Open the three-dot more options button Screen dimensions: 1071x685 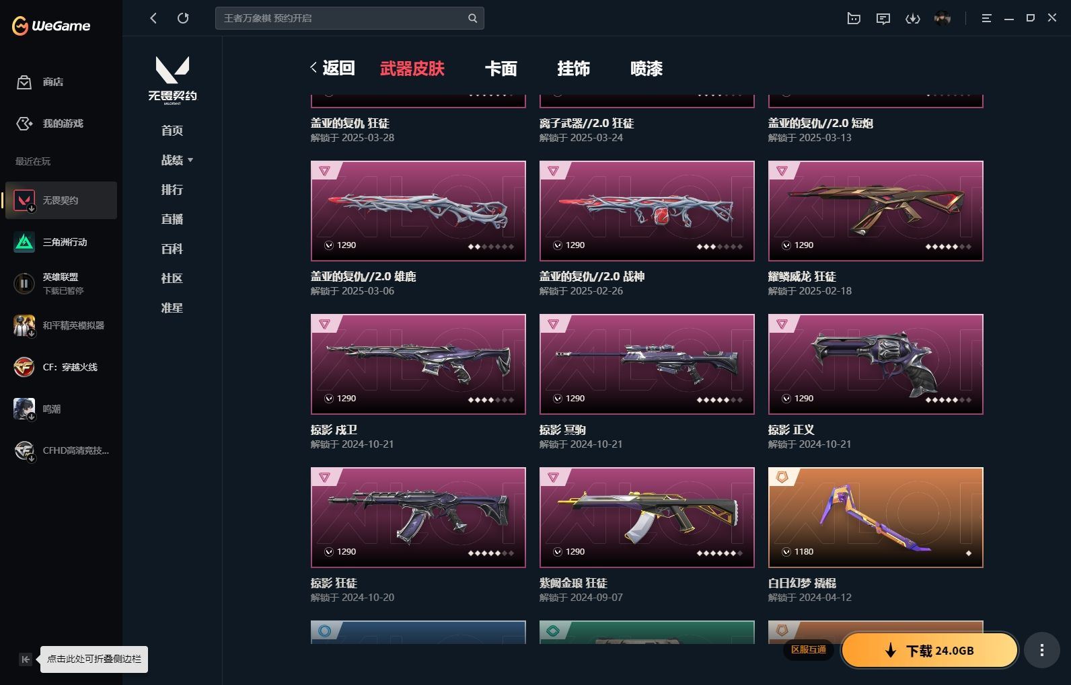(x=1041, y=650)
